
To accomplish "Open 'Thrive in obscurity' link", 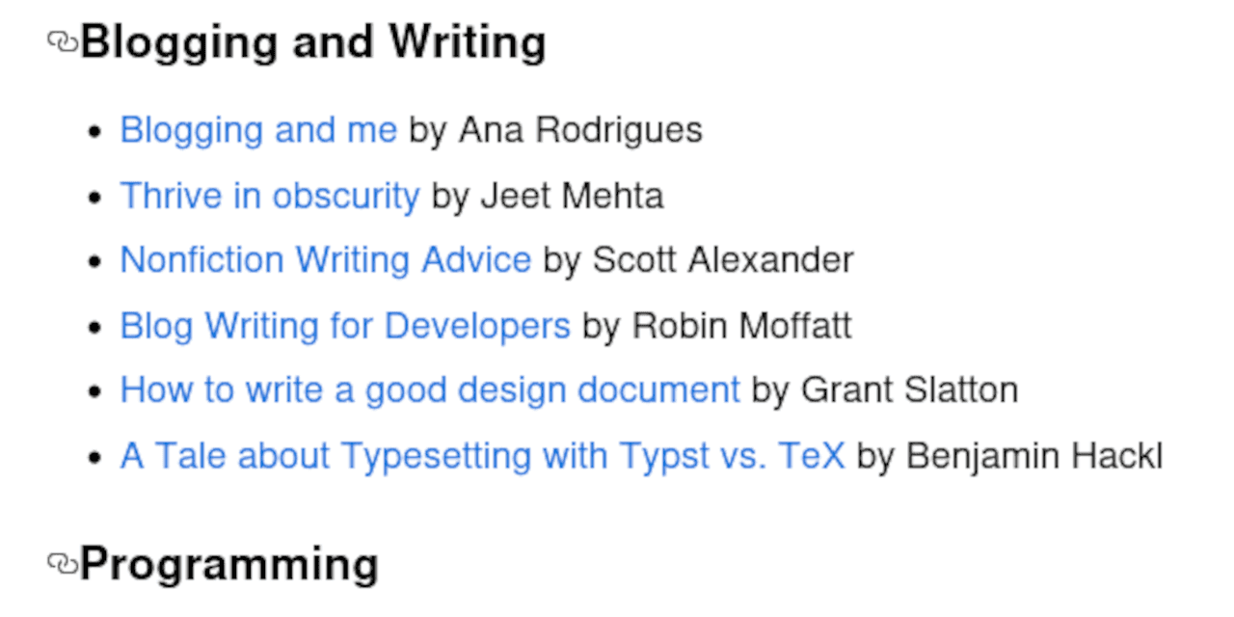I will coord(270,196).
